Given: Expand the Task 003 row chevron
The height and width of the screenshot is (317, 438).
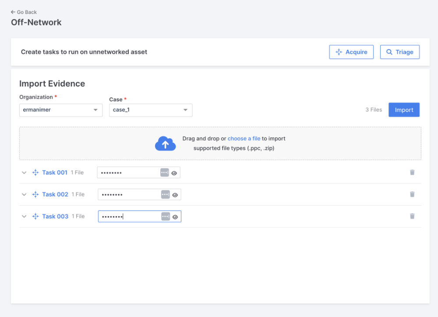Looking at the screenshot, I should click(x=24, y=216).
